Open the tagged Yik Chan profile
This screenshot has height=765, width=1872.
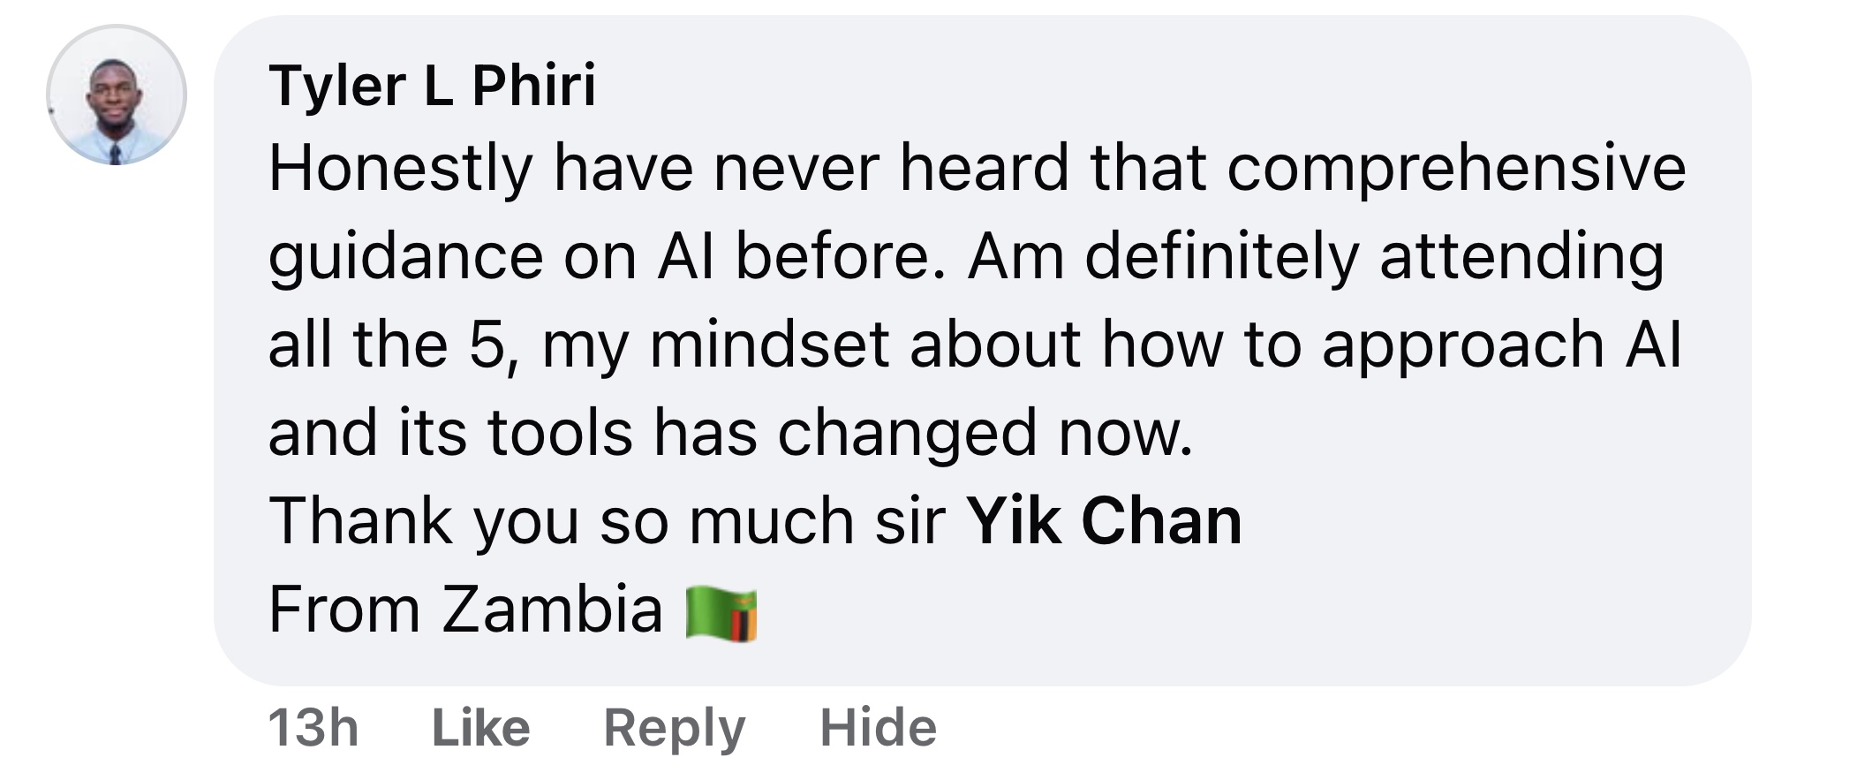pos(1104,521)
